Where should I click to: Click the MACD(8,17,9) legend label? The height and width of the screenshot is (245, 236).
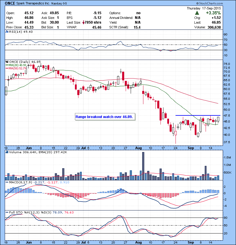point(19,182)
